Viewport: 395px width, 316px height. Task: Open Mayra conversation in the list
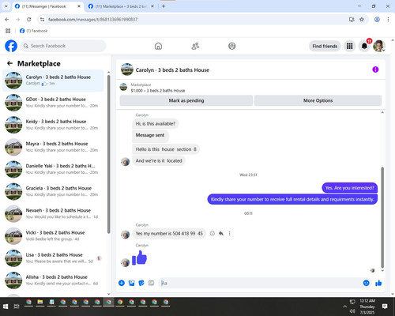click(53, 147)
